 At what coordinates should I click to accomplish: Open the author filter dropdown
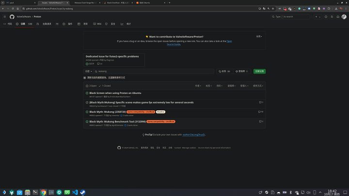[x=197, y=86]
